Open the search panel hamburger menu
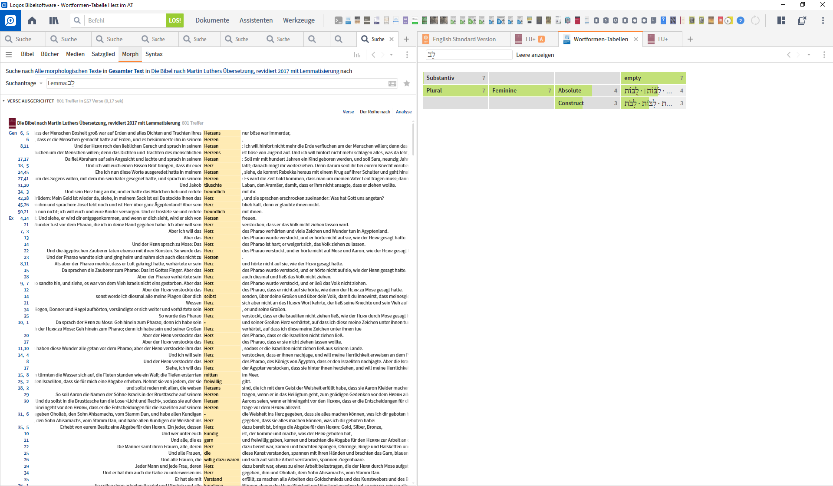 [9, 54]
